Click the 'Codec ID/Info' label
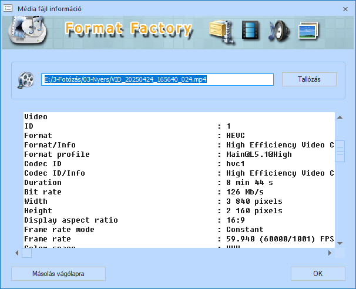 55,173
